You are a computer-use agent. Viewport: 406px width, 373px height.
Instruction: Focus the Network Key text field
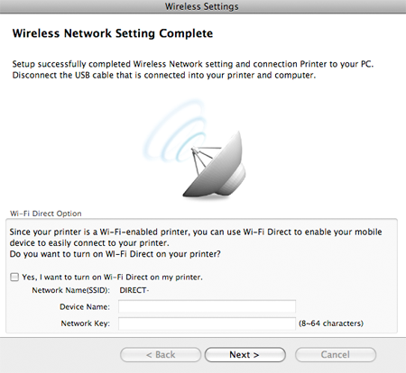(207, 323)
